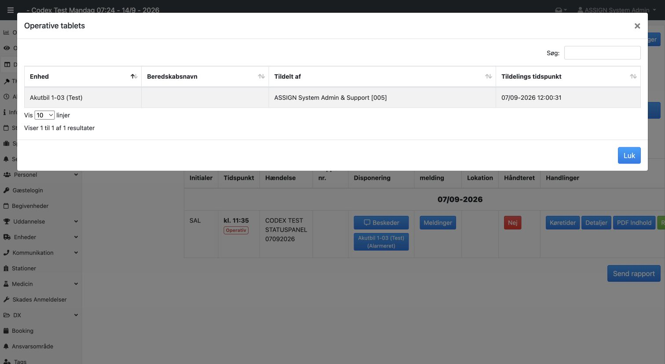Click into the Søg search field
This screenshot has height=364, width=665.
click(x=602, y=53)
